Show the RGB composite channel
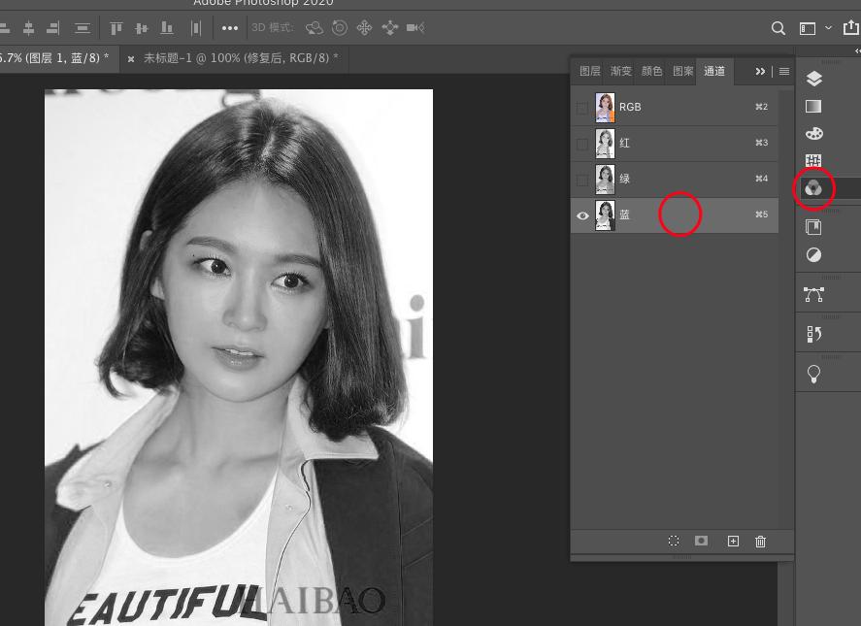This screenshot has width=861, height=626. click(582, 108)
